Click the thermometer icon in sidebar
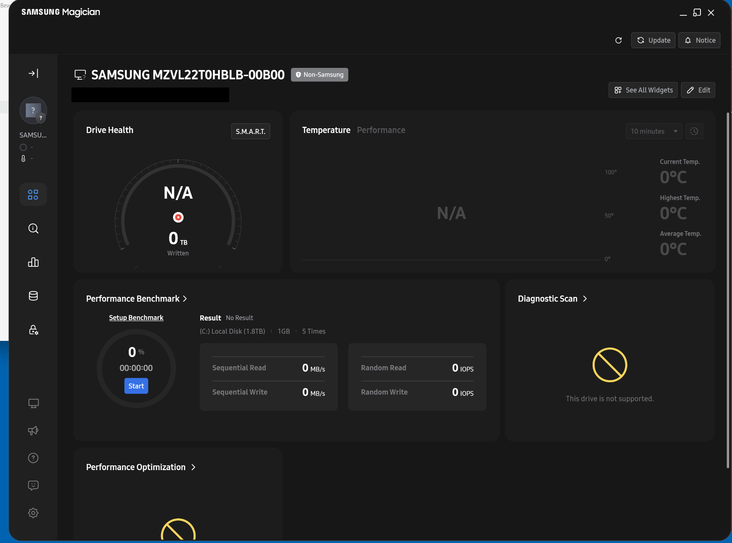The height and width of the screenshot is (543, 732). click(23, 159)
